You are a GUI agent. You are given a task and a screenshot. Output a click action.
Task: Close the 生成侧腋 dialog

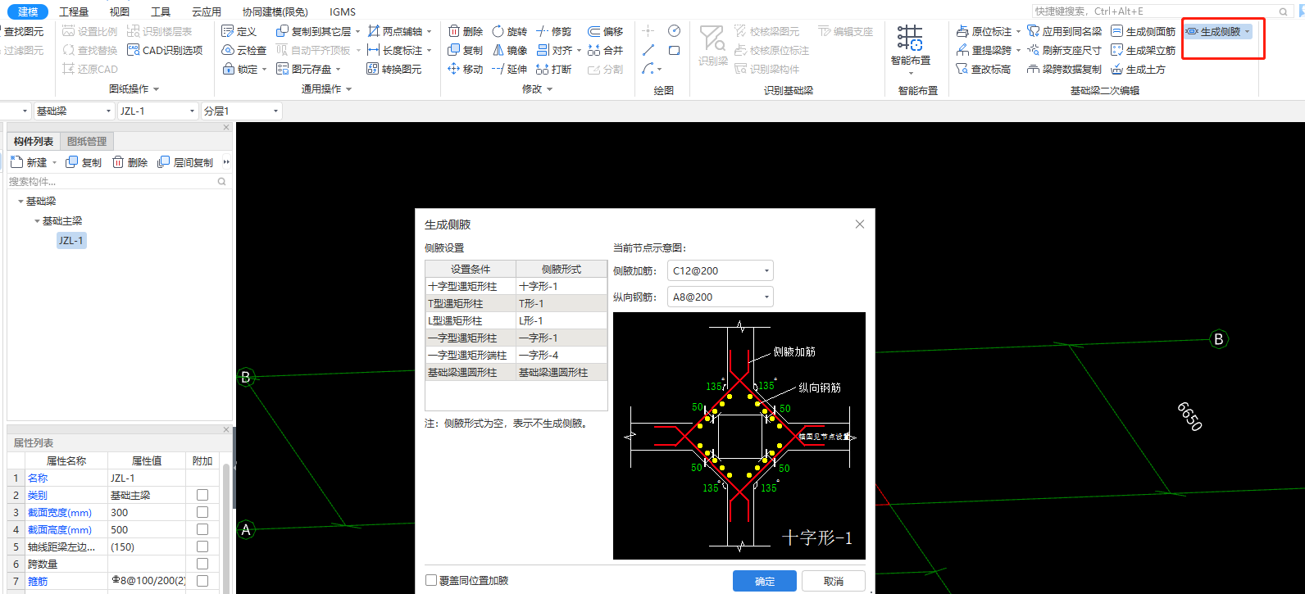pyautogui.click(x=859, y=224)
